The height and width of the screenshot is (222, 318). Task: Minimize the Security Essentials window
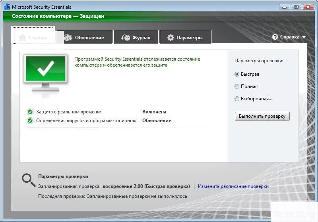click(284, 7)
